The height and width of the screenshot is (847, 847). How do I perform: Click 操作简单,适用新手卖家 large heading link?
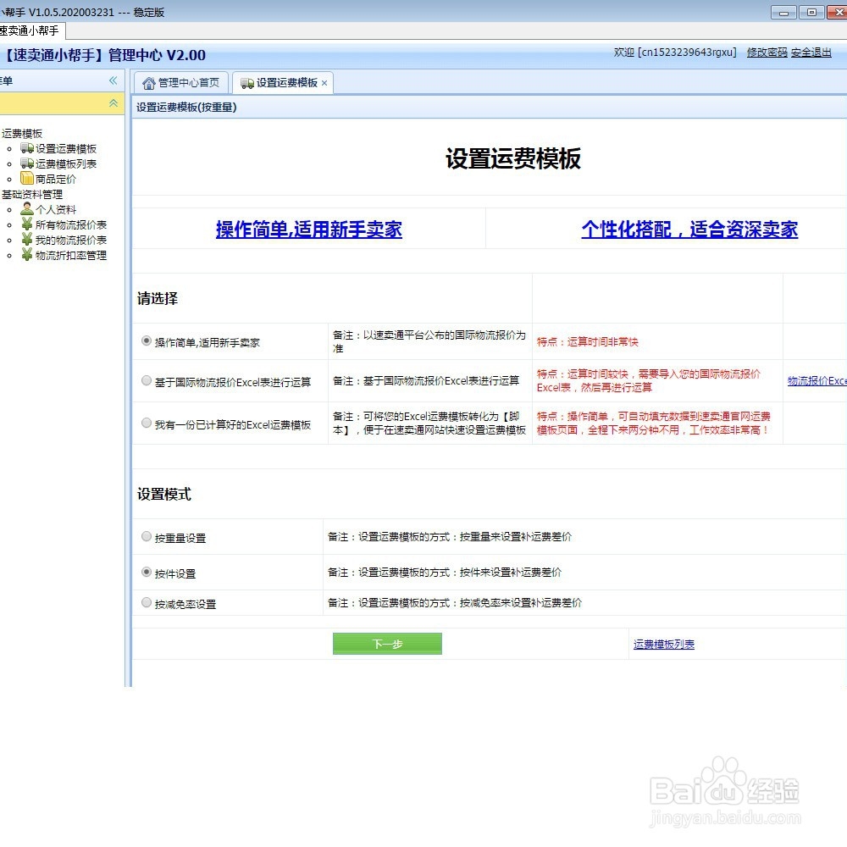pyautogui.click(x=309, y=229)
